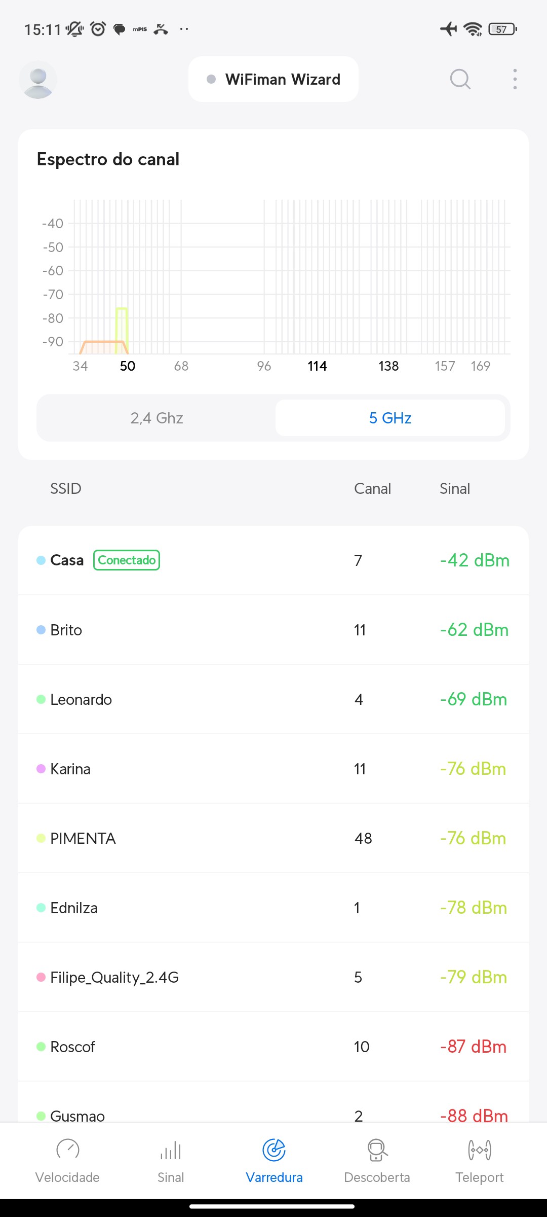Tap the Conectado badge next to Casa
Image resolution: width=547 pixels, height=1217 pixels.
click(x=127, y=560)
